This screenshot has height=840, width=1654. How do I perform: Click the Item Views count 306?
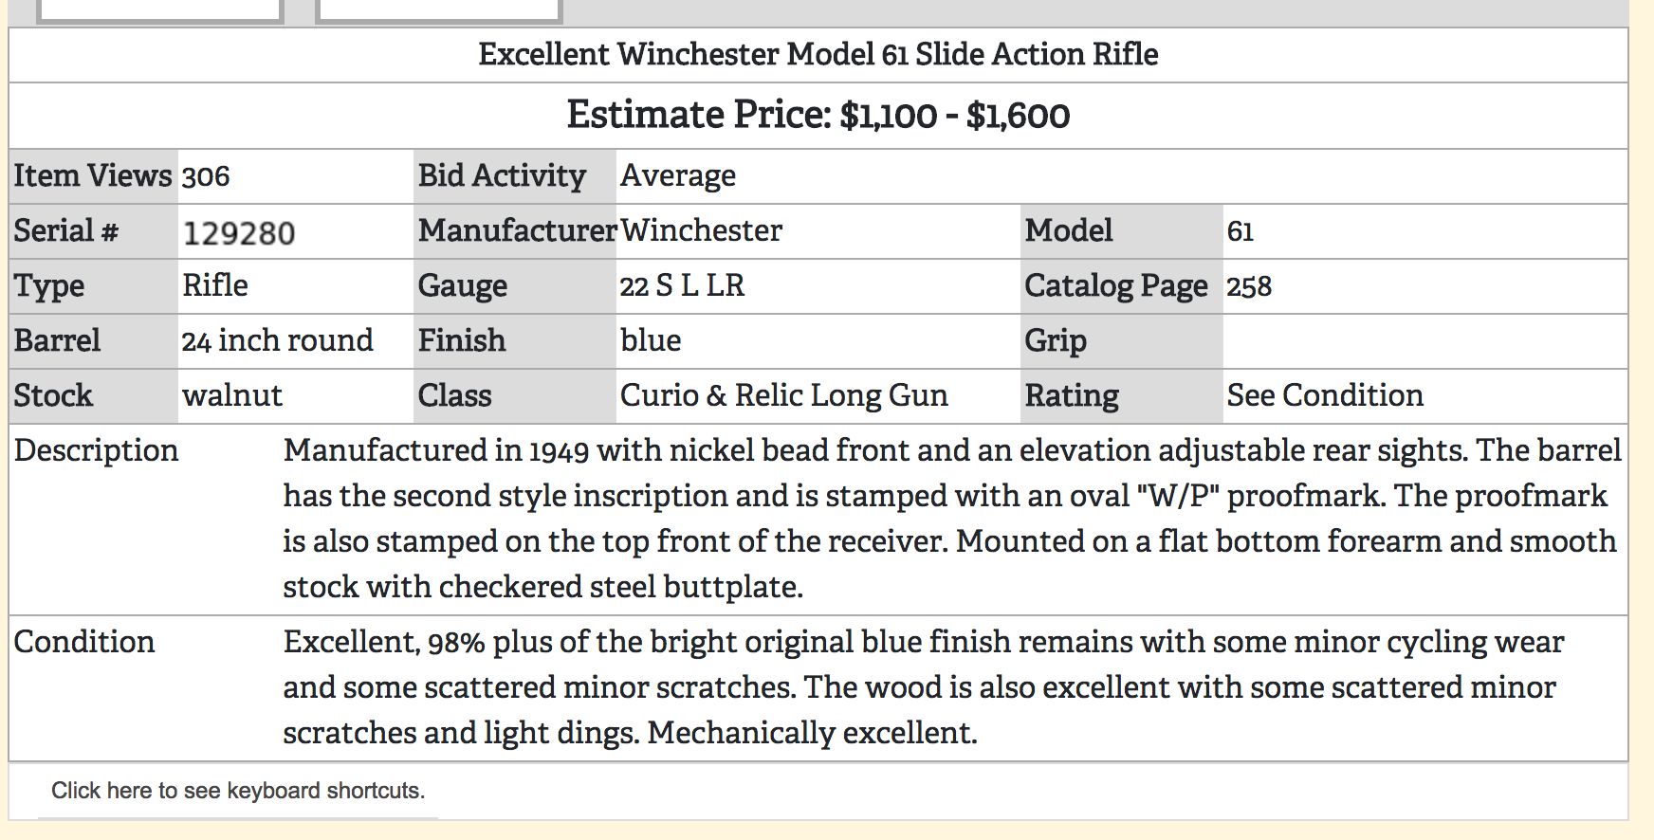click(206, 176)
